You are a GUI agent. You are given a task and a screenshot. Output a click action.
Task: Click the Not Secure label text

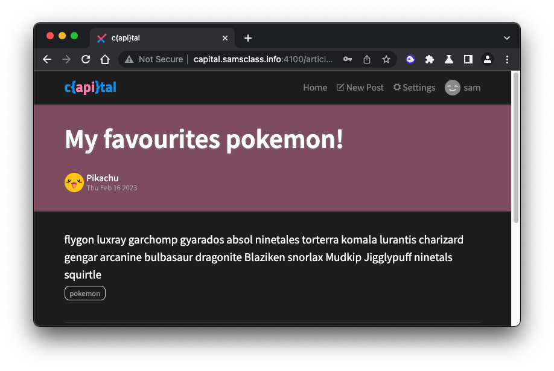(161, 59)
